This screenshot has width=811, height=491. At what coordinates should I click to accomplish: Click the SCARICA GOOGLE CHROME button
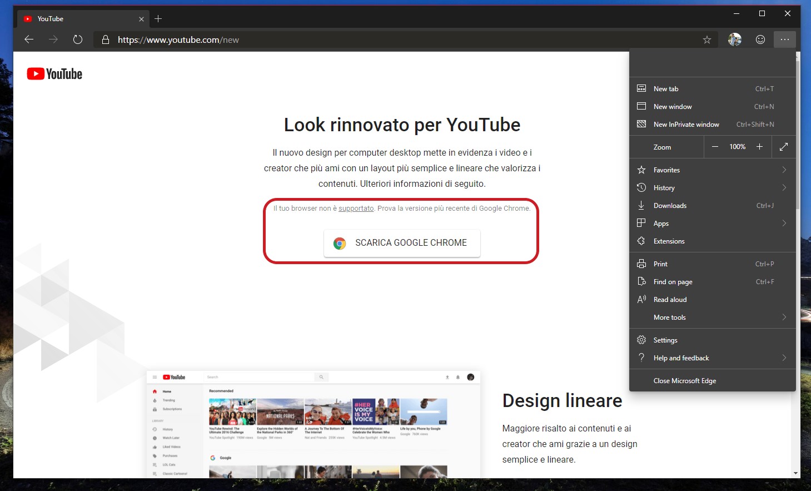tap(402, 243)
